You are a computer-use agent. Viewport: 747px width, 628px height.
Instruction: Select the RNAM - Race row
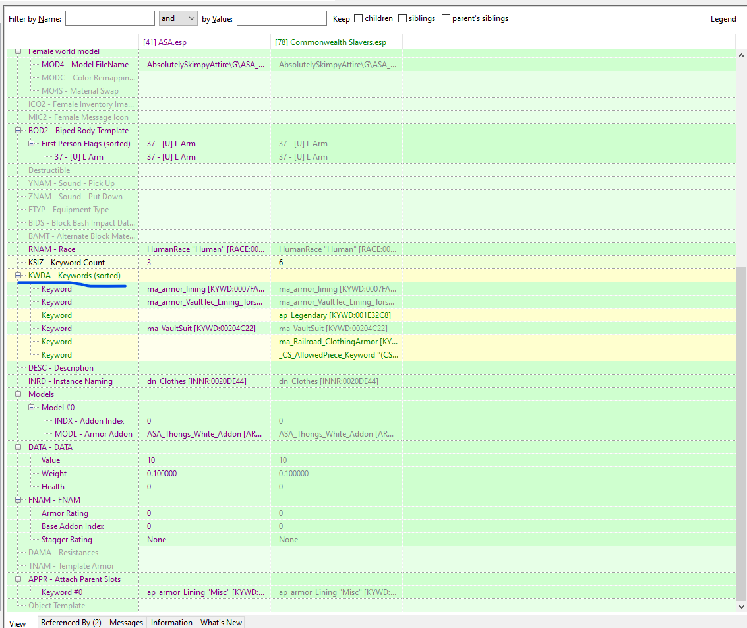tap(372, 249)
